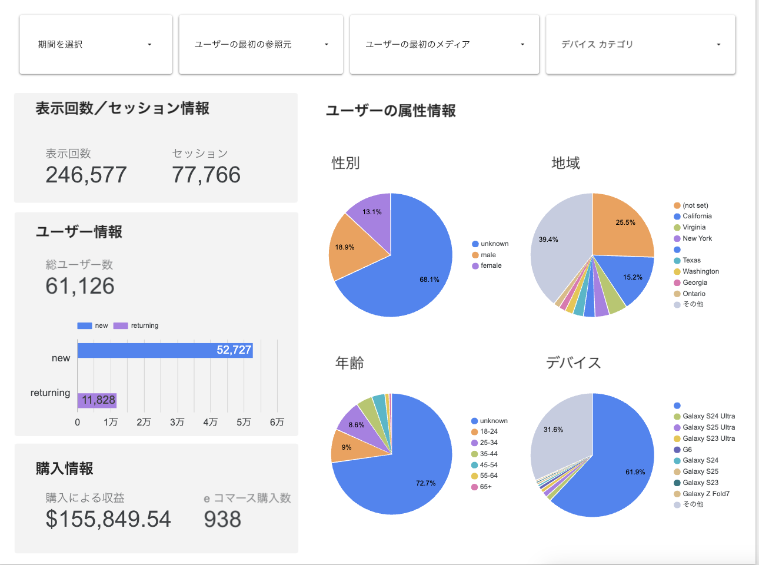Click the male legend entry

coord(484,255)
